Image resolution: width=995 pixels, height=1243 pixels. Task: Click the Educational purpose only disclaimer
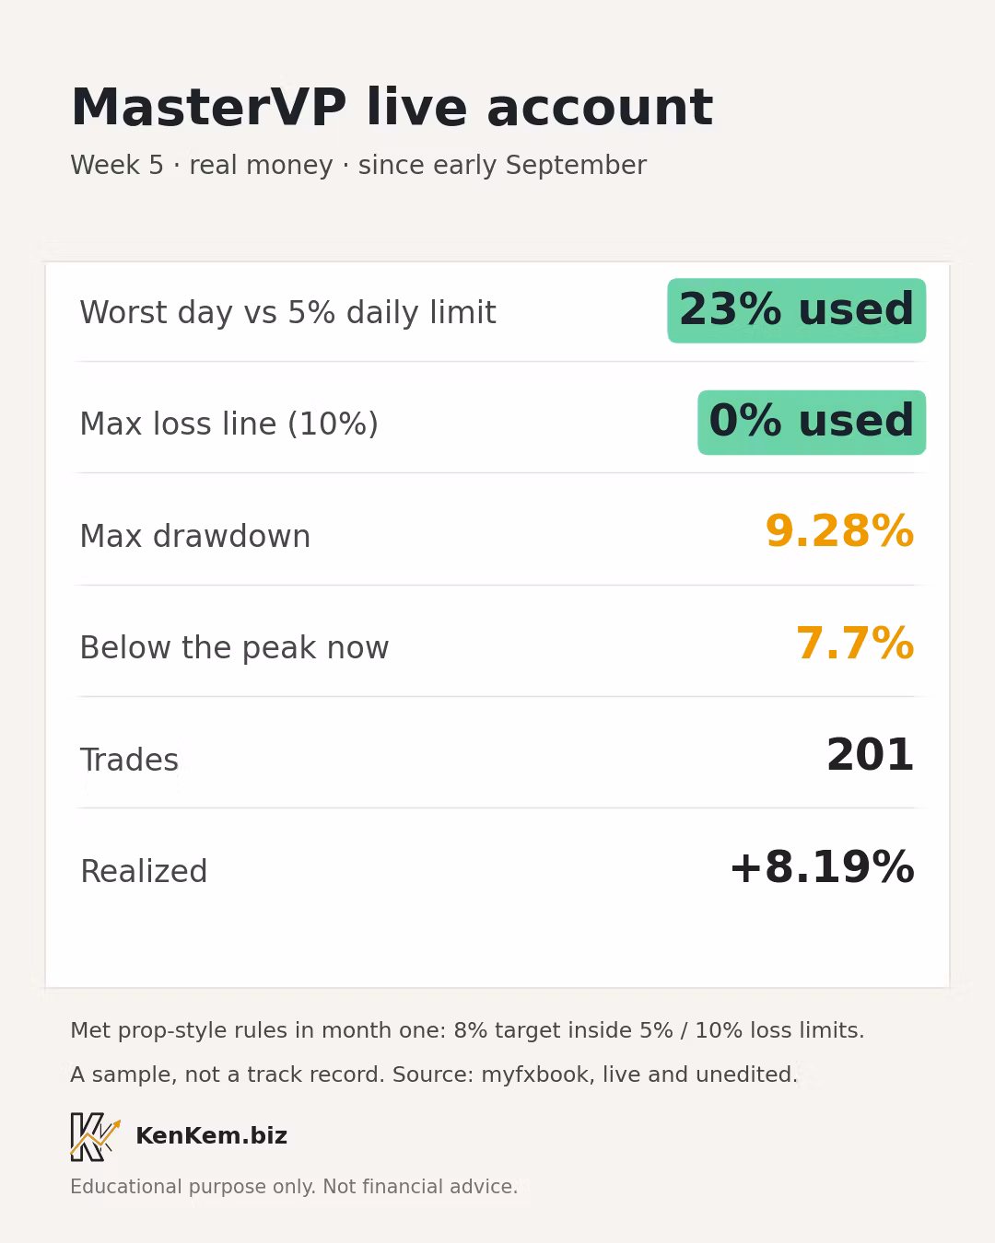click(294, 1187)
